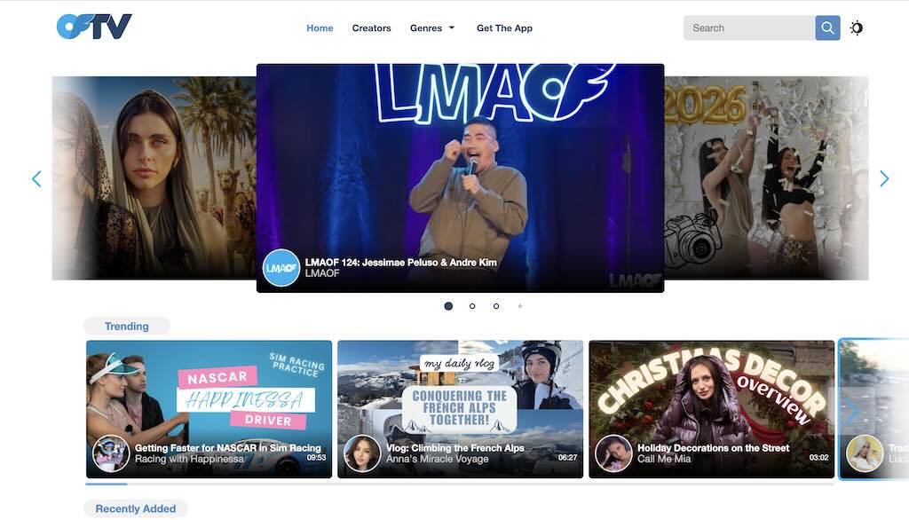Go to the Home tab

click(x=320, y=28)
